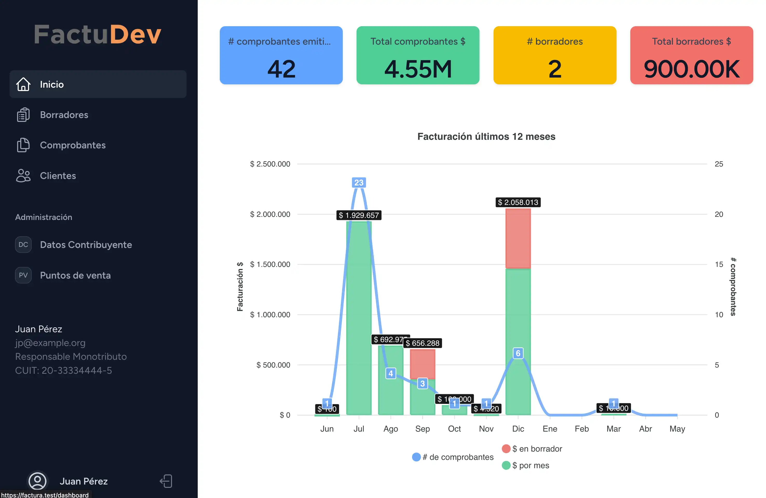Click the blue comprobantes emitidos card
The width and height of the screenshot is (766, 498).
click(x=281, y=55)
